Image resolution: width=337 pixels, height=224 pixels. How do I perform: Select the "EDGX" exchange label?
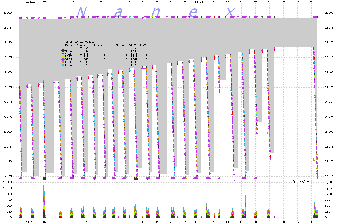point(68,65)
